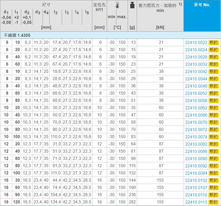The width and height of the screenshot is (221, 206).
Task: Click the 新的 badge beside 22410.0107
Action: tap(214, 188)
